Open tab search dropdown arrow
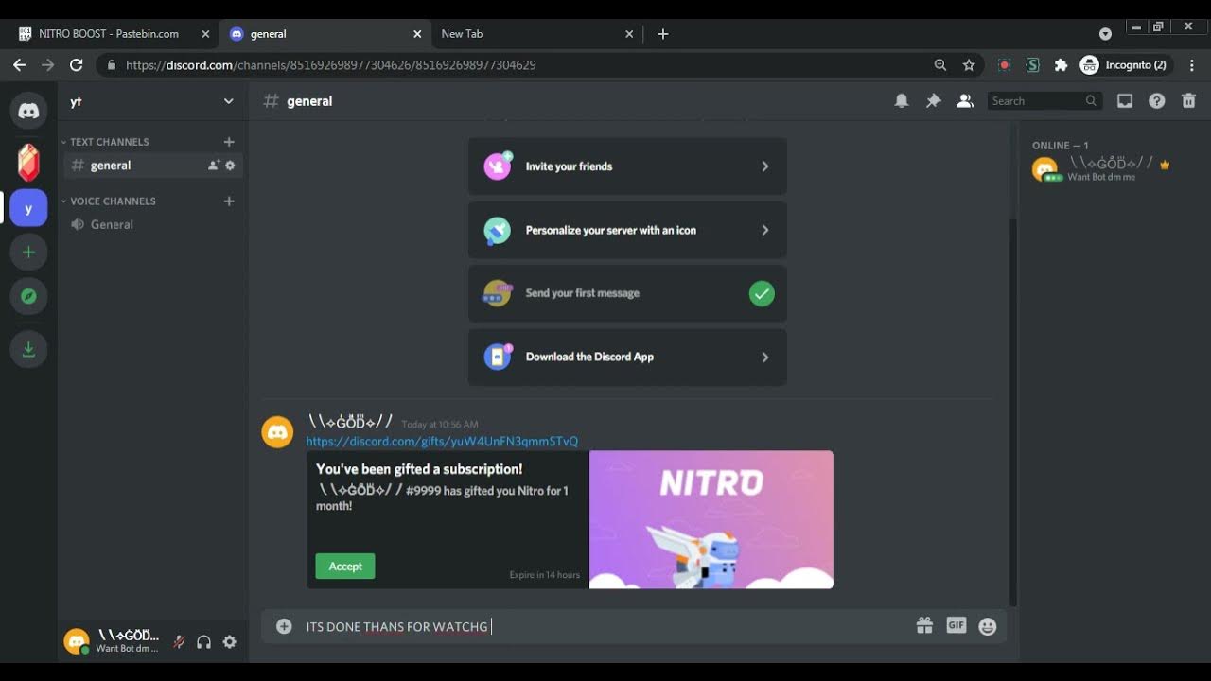 pos(1105,33)
